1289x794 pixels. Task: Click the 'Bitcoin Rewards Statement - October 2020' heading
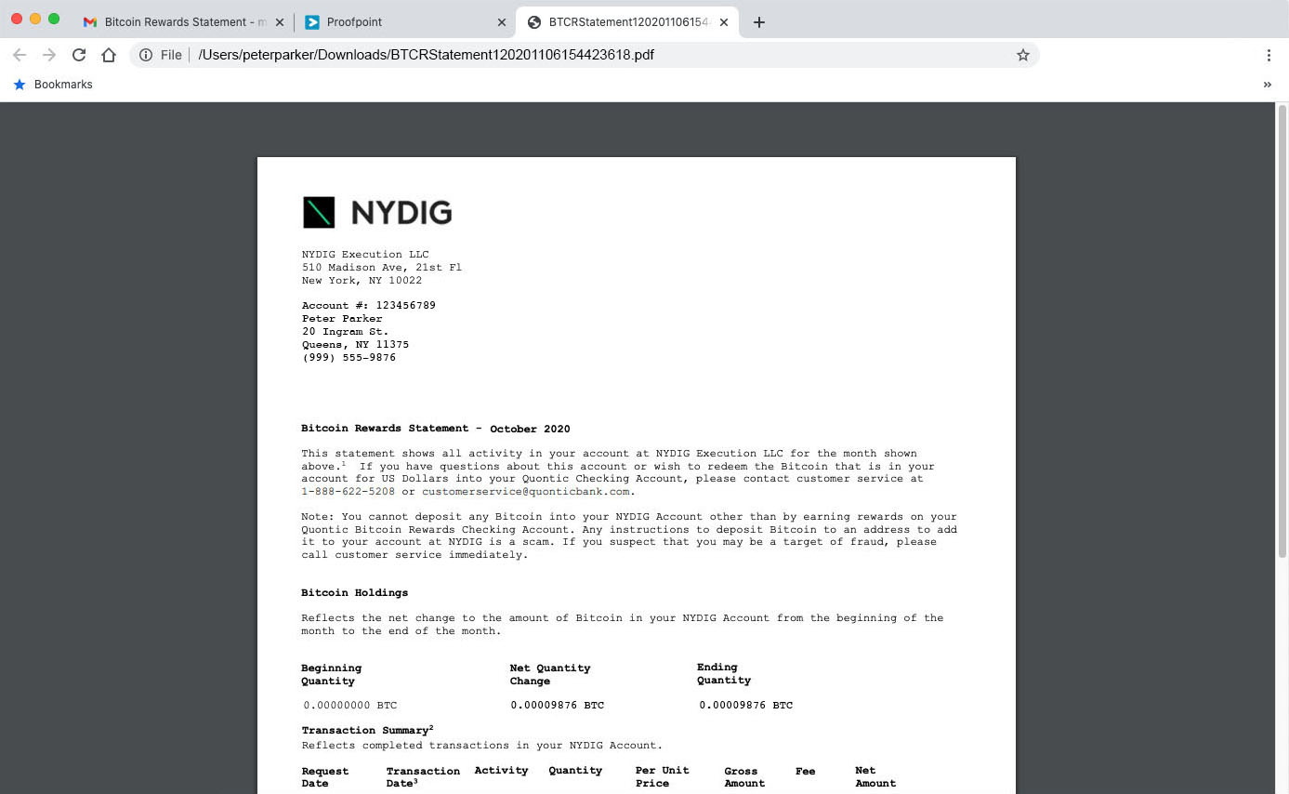[x=436, y=429]
